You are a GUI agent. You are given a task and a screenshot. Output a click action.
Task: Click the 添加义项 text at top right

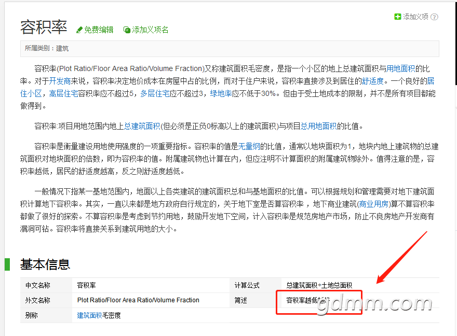pos(415,17)
